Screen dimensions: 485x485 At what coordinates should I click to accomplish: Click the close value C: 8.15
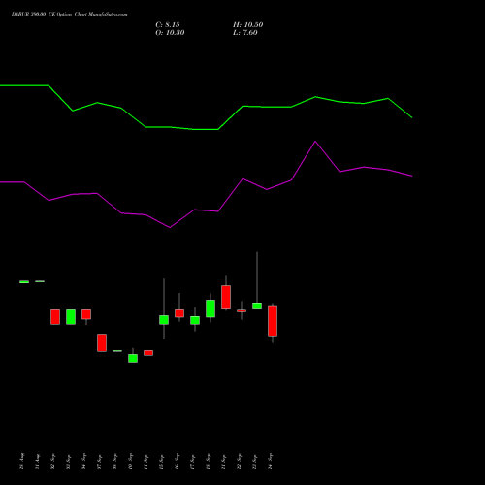168,25
